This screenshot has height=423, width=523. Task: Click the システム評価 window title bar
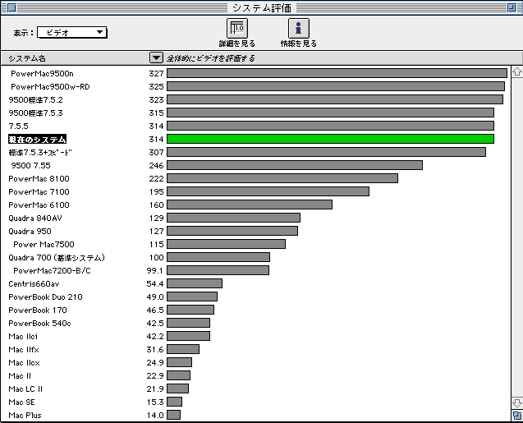(x=261, y=7)
